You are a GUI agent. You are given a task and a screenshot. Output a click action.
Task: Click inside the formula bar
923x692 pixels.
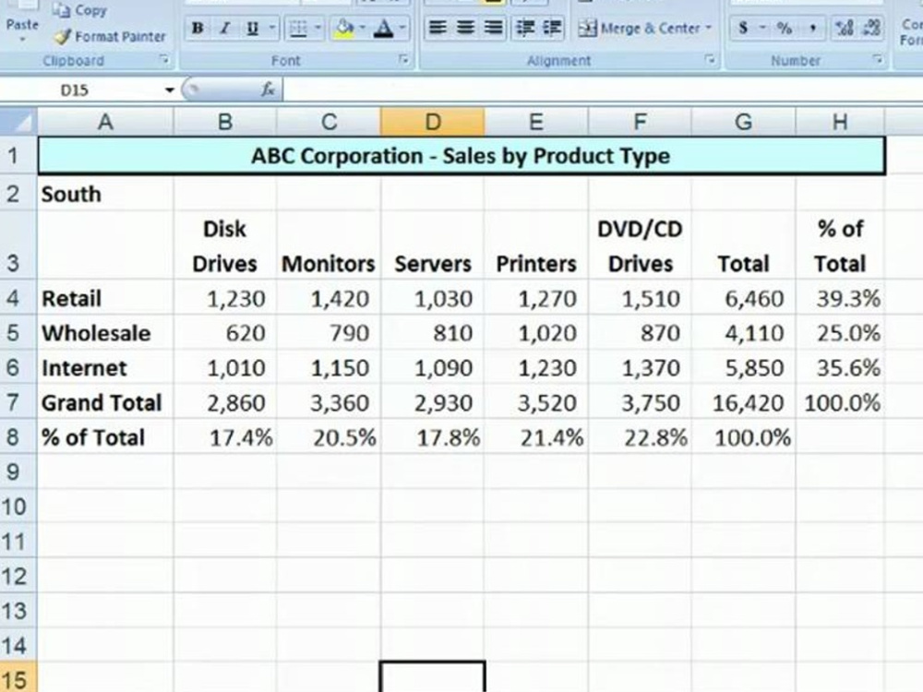(x=603, y=90)
